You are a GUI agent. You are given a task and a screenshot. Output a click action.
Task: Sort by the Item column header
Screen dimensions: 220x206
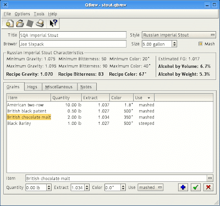(x=29, y=98)
